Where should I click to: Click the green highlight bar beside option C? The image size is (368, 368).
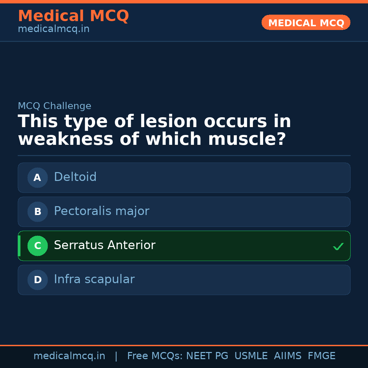[19, 246]
